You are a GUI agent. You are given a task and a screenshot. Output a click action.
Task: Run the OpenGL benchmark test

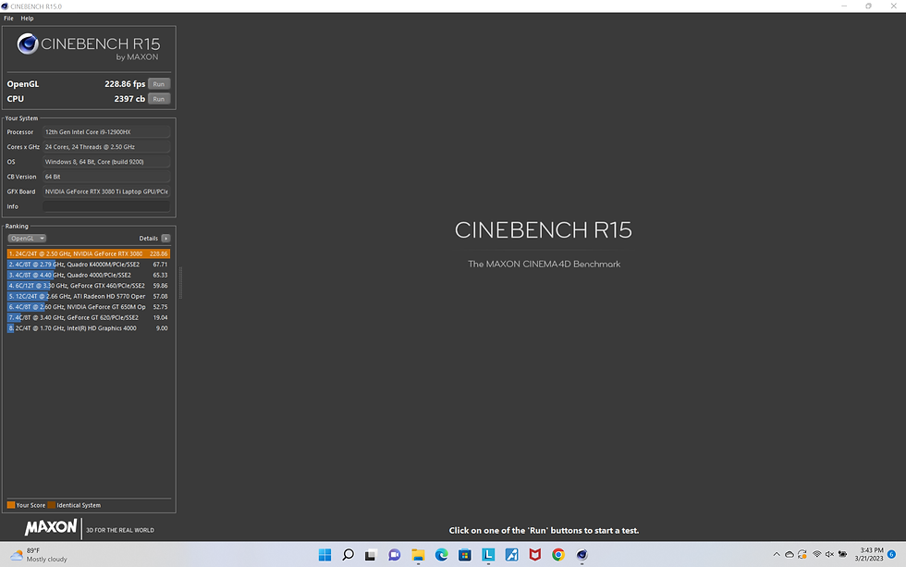pyautogui.click(x=159, y=84)
